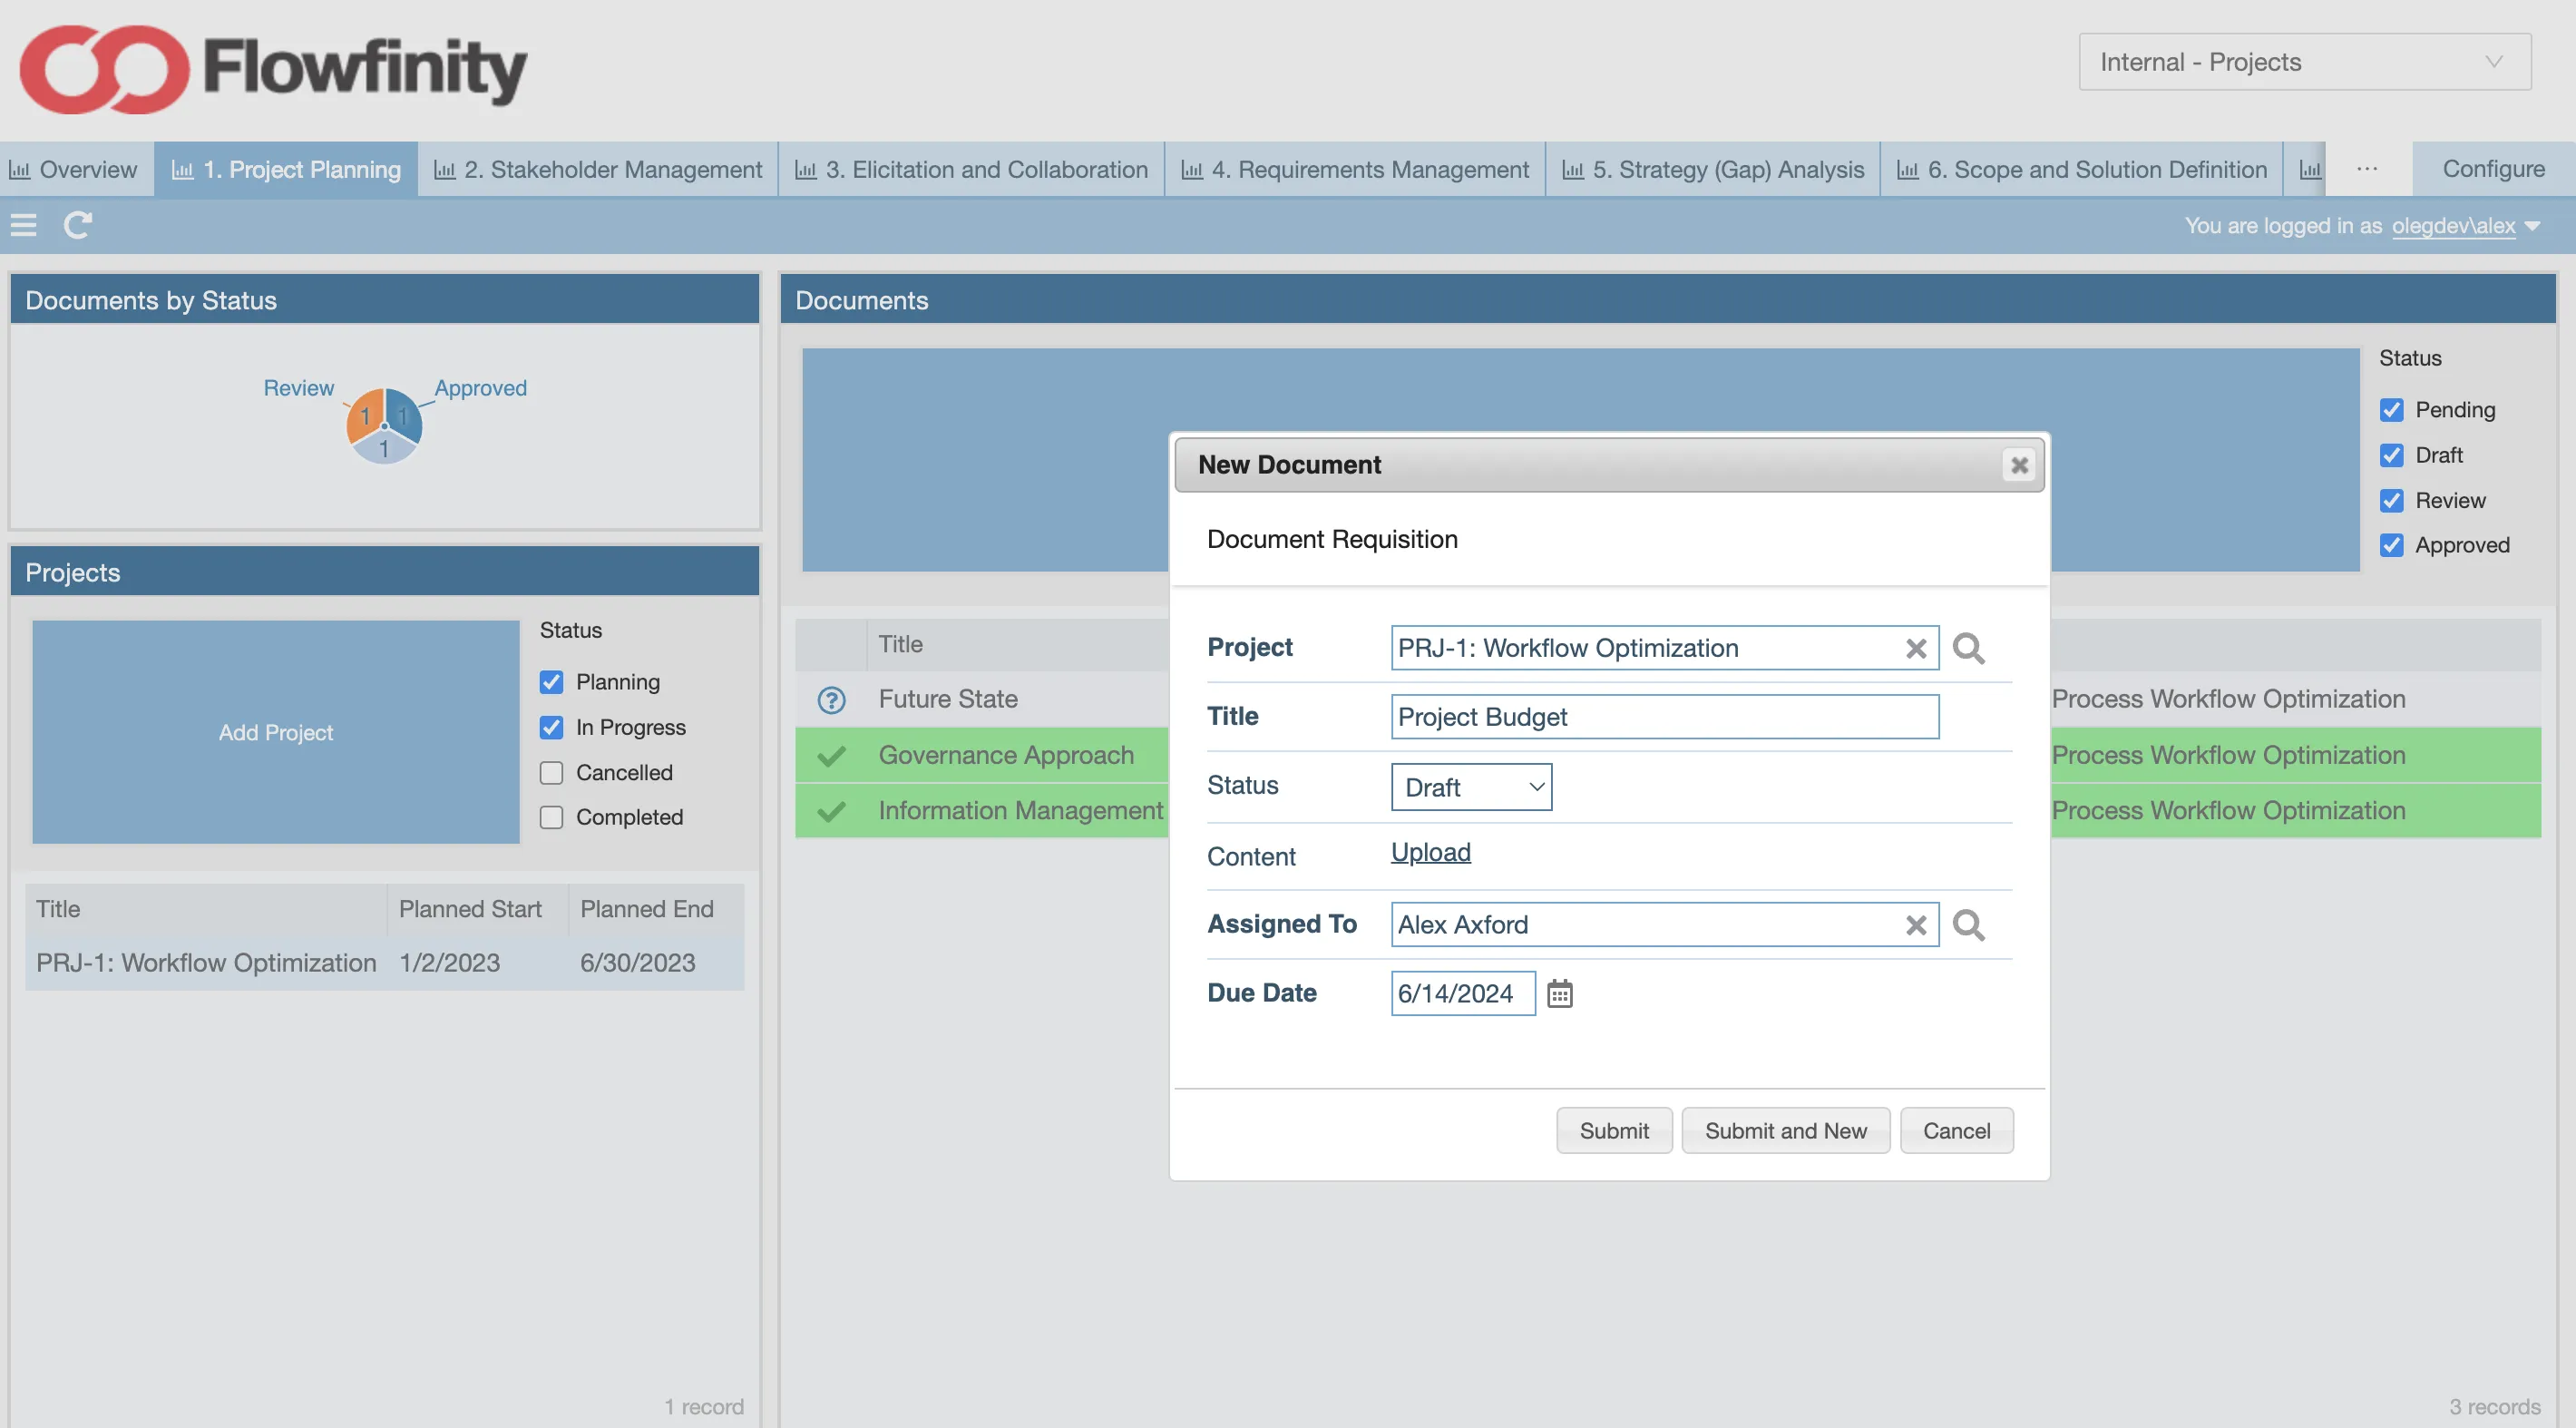This screenshot has width=2576, height=1428.
Task: Click the Flowfinity logo
Action: pos(270,68)
